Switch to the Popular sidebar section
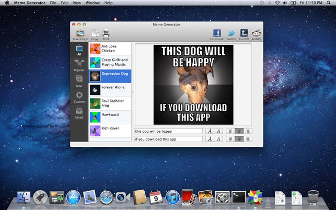 [x=79, y=65]
